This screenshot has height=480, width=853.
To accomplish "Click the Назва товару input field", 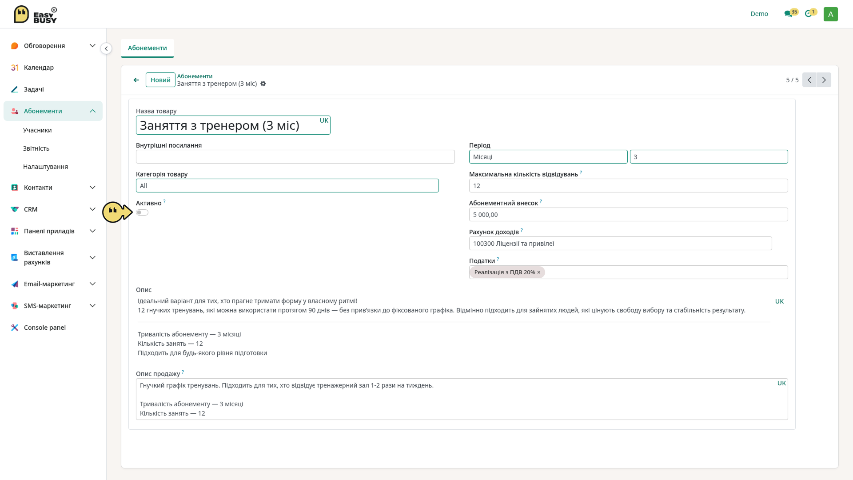I will coord(233,125).
